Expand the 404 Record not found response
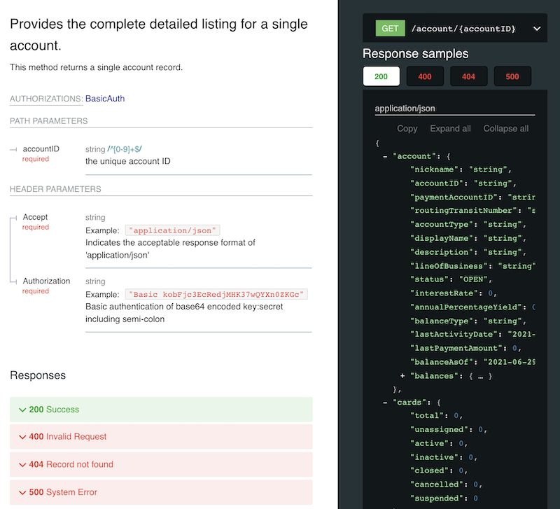Image resolution: width=560 pixels, height=509 pixels. pyautogui.click(x=161, y=464)
